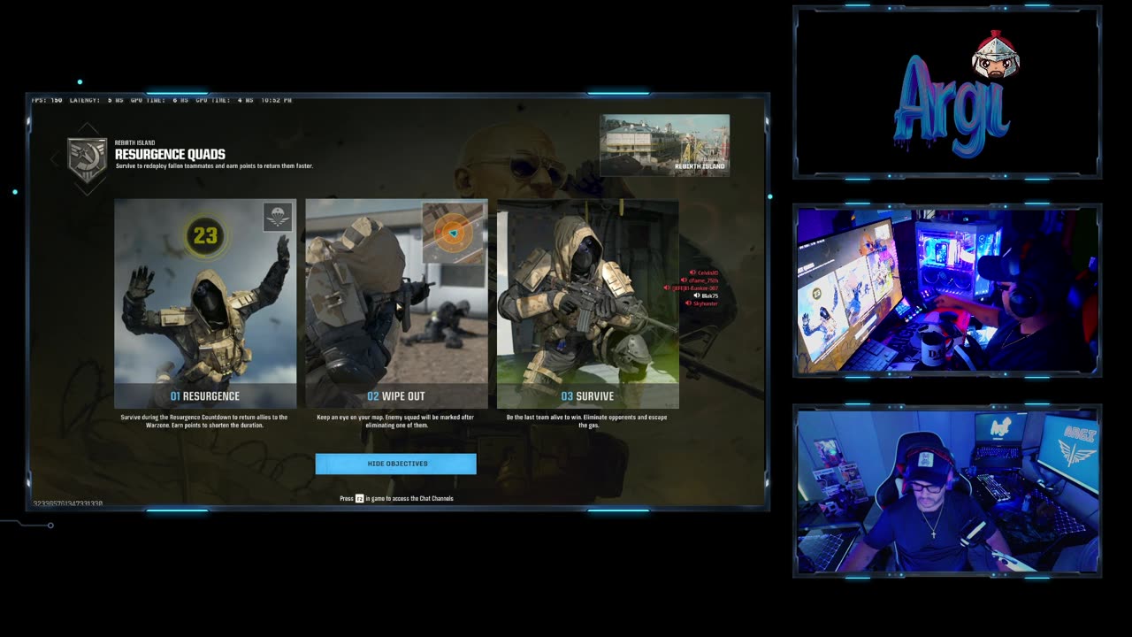Click muted speaker icon next to Skyhunter
The width and height of the screenshot is (1132, 637).
(x=688, y=303)
